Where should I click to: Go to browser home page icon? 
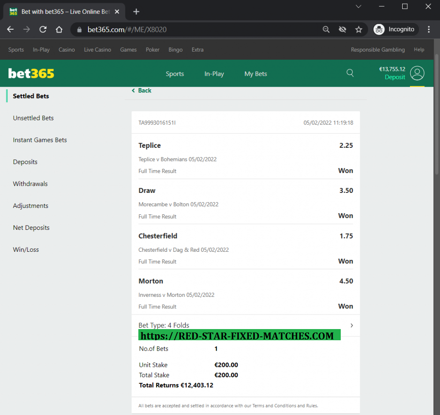pyautogui.click(x=59, y=29)
